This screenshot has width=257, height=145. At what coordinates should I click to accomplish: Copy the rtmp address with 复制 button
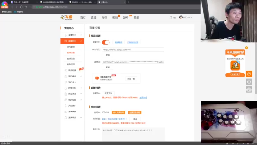tap(108, 55)
